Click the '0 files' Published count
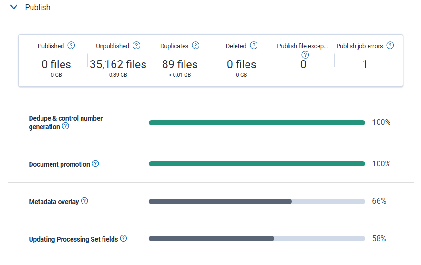This screenshot has width=421, height=265. 56,64
